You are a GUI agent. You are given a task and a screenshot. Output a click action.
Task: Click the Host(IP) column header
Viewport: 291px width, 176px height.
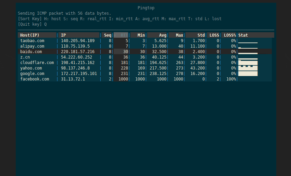[x=30, y=35]
